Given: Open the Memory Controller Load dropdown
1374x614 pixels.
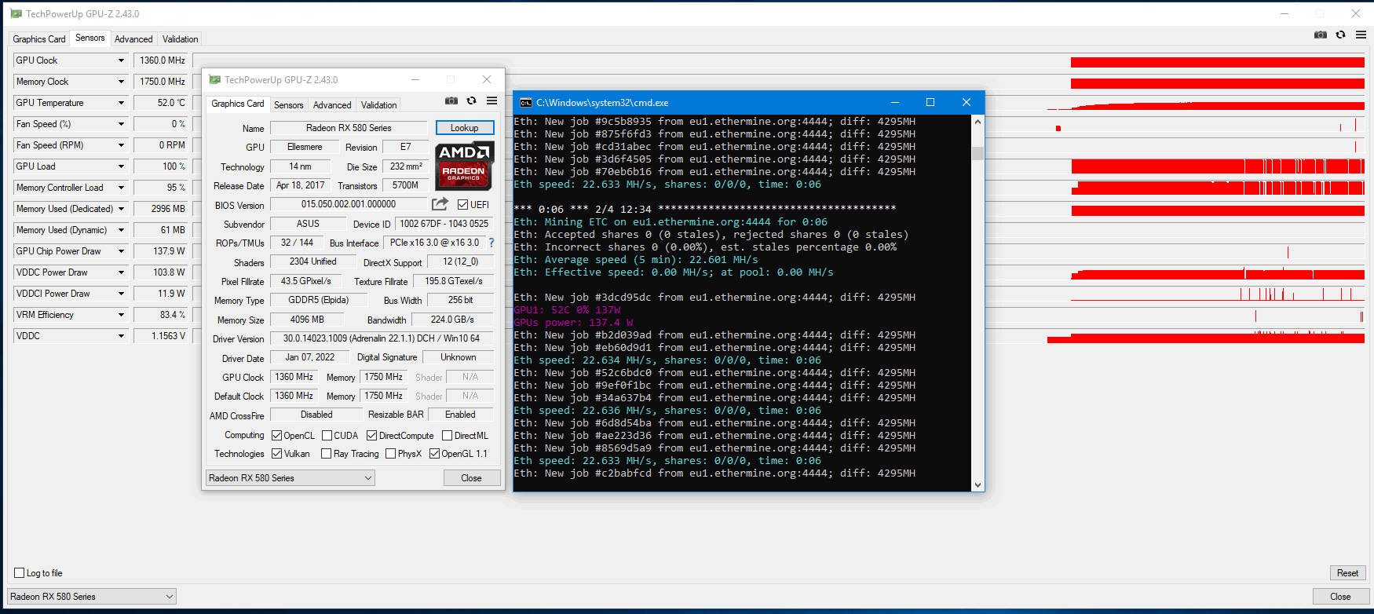Looking at the screenshot, I should coord(121,188).
